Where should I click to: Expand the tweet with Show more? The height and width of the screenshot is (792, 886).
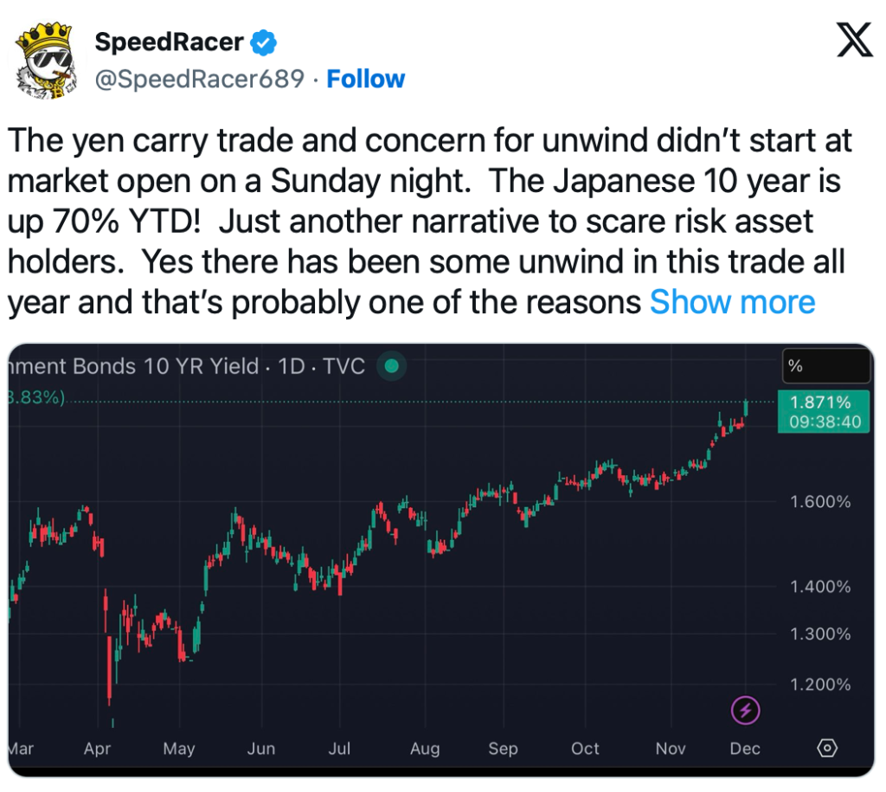point(732,302)
